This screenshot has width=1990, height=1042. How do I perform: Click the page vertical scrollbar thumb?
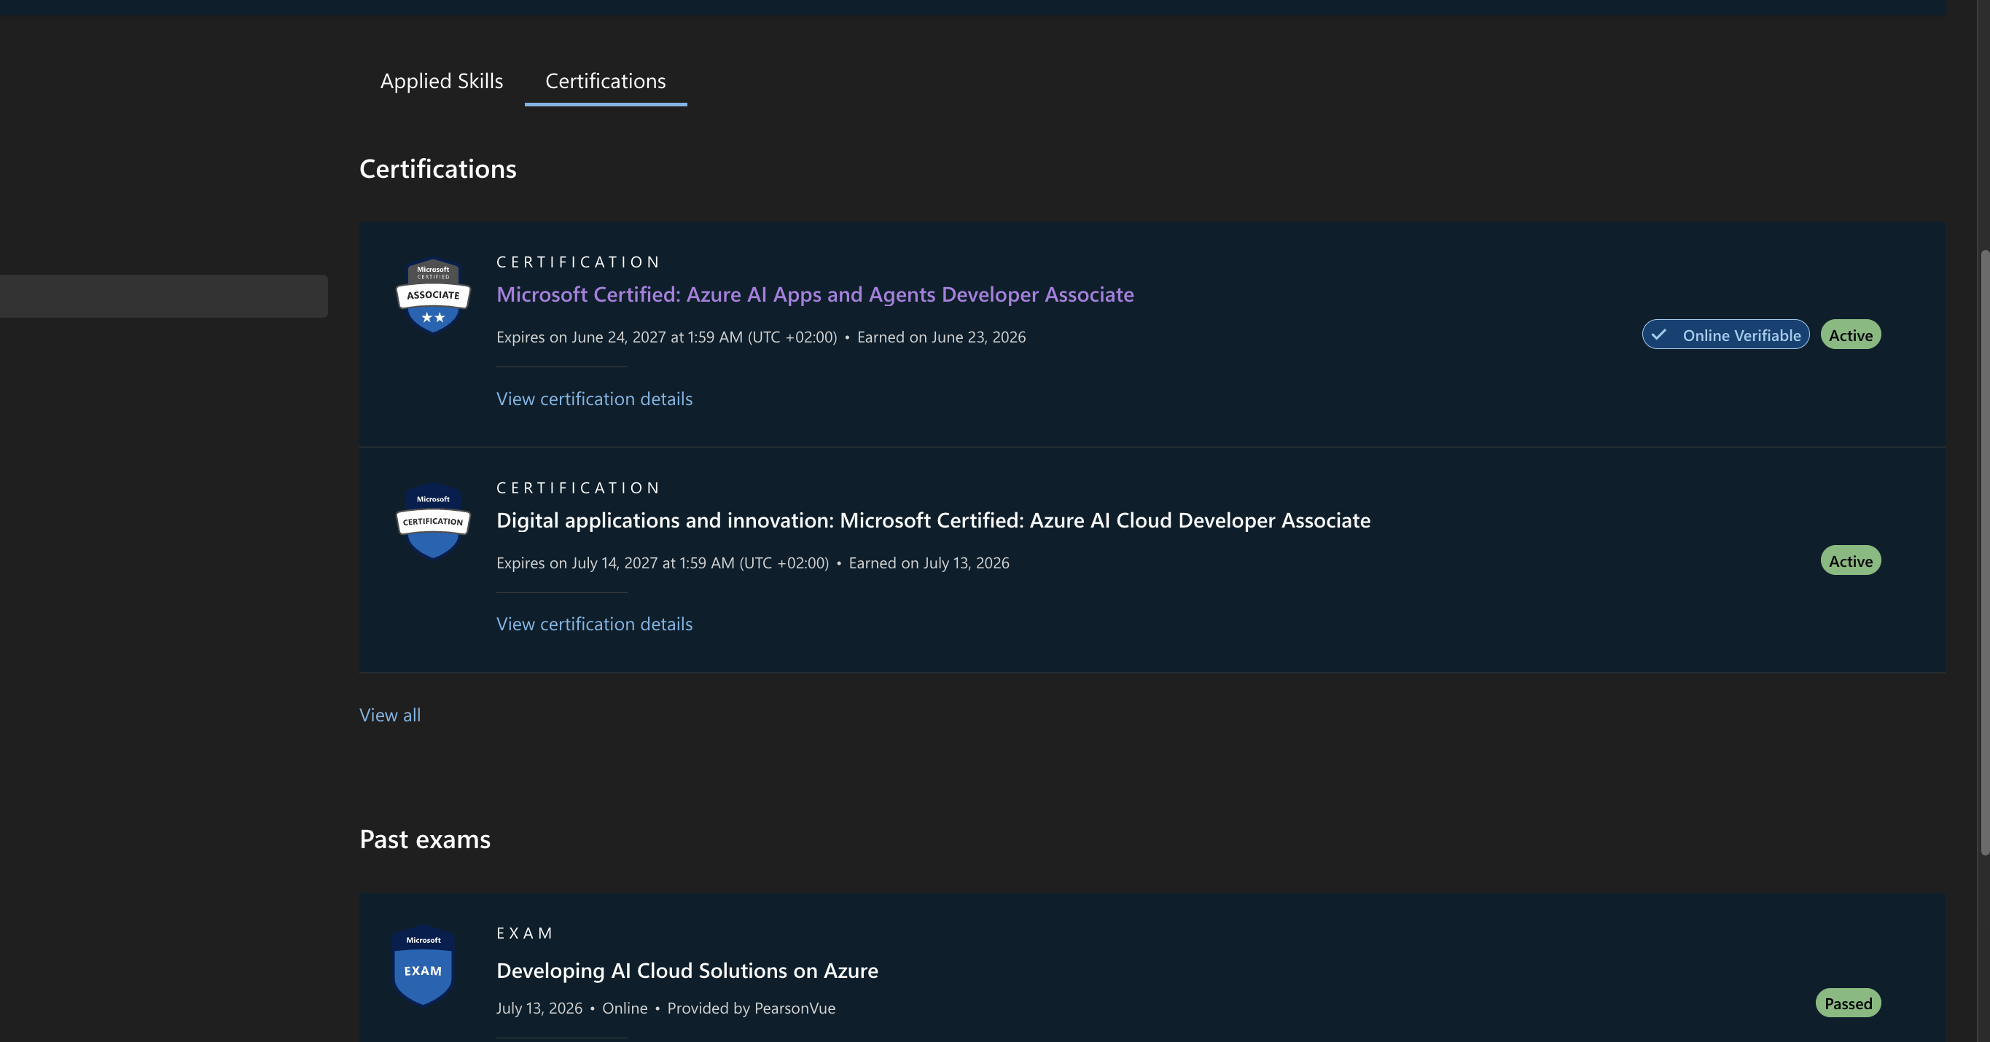point(1984,552)
